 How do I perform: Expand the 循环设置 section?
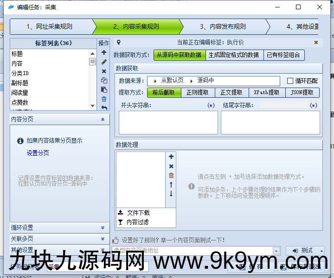(x=59, y=228)
